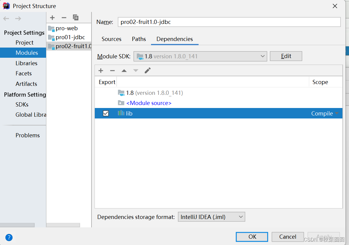Switch to the Paths tab
This screenshot has width=349, height=245.
click(139, 39)
